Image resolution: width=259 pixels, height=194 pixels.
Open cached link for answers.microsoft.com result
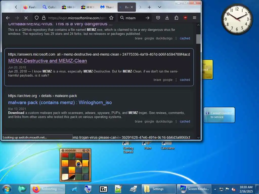[x=185, y=80]
